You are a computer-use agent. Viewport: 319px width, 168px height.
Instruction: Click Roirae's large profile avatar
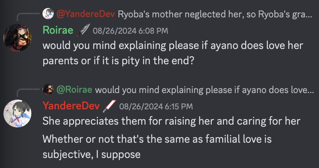(x=17, y=38)
